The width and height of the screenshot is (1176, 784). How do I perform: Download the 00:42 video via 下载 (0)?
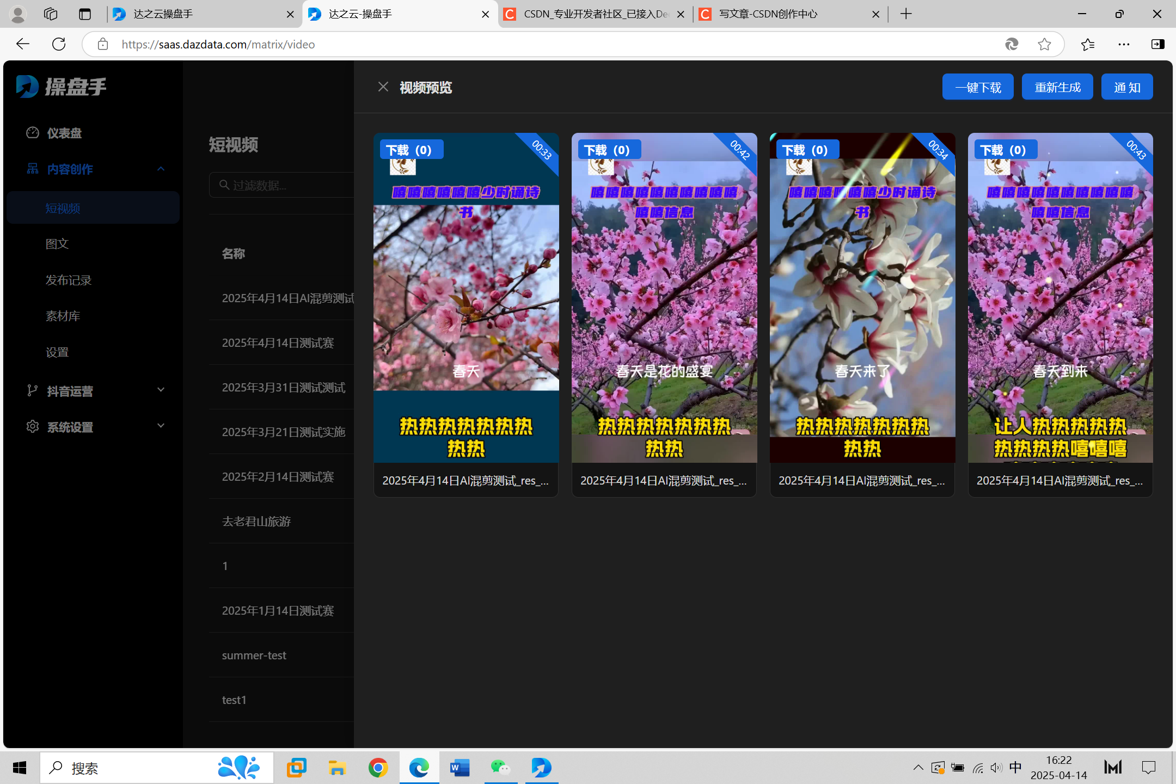pyautogui.click(x=609, y=150)
